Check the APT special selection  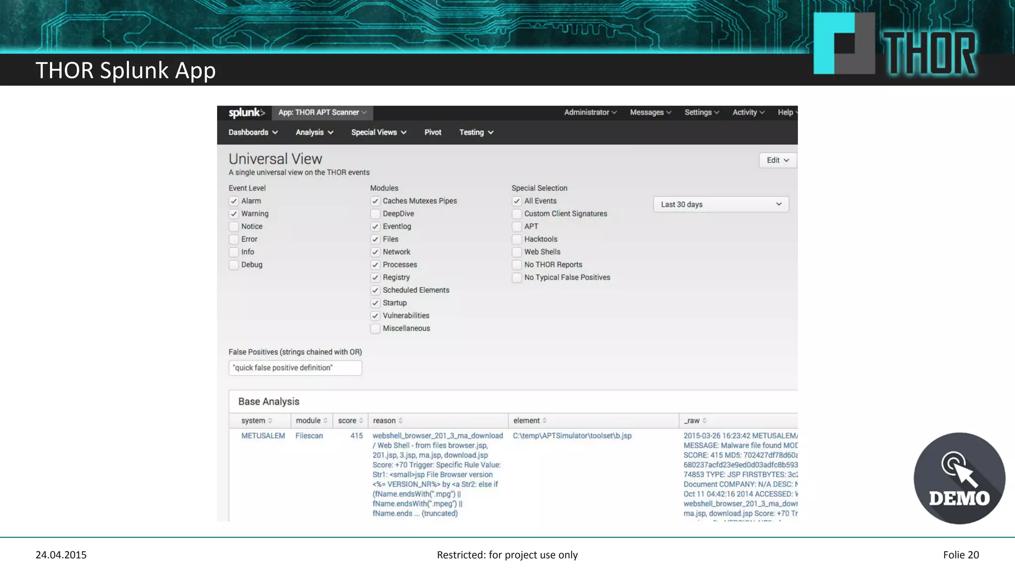coord(517,227)
